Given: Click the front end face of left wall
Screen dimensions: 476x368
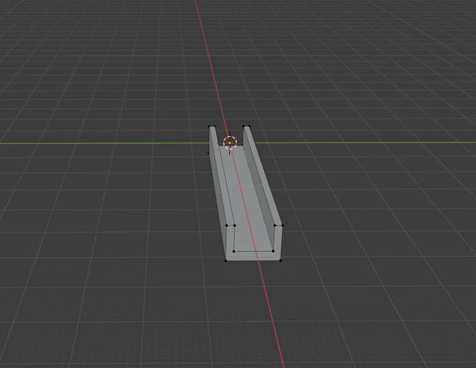Looking at the screenshot, I should pyautogui.click(x=230, y=241).
